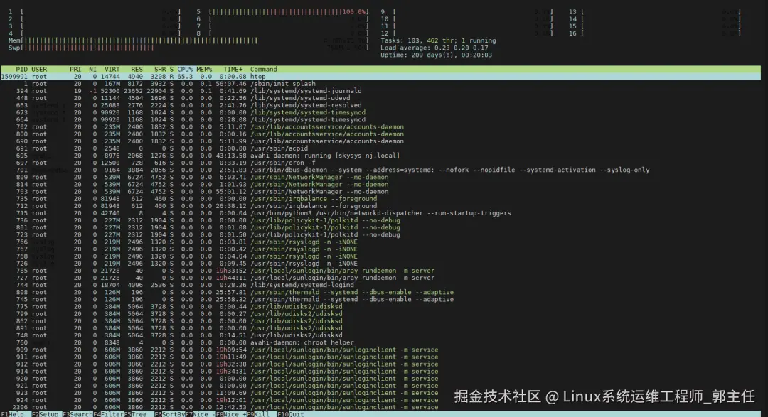The height and width of the screenshot is (417, 768).
Task: Select the avahi-daemon: chroot helper row
Action: (380, 342)
